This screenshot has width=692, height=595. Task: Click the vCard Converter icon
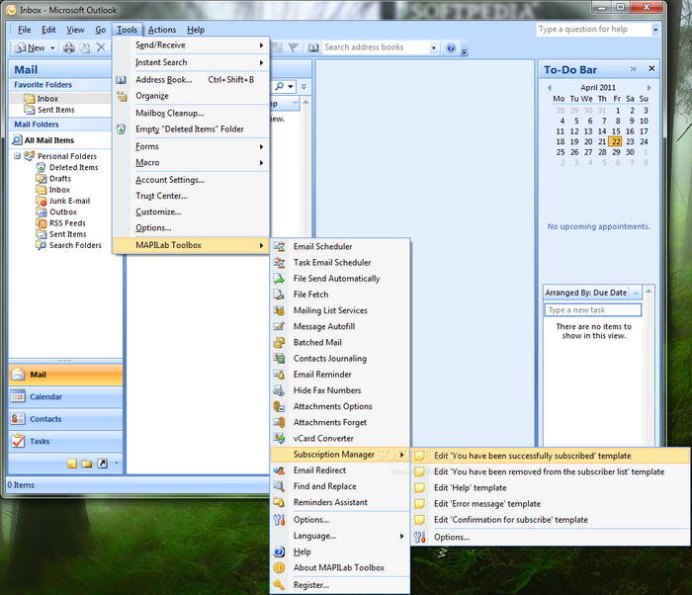point(279,438)
